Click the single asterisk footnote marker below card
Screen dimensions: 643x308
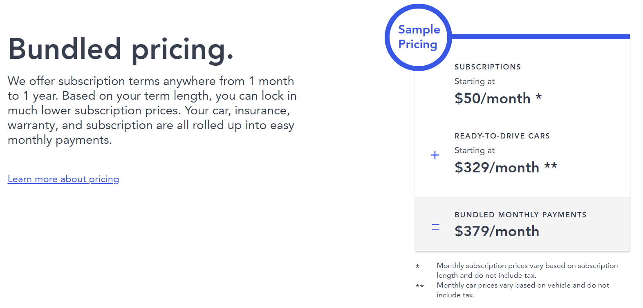417,266
